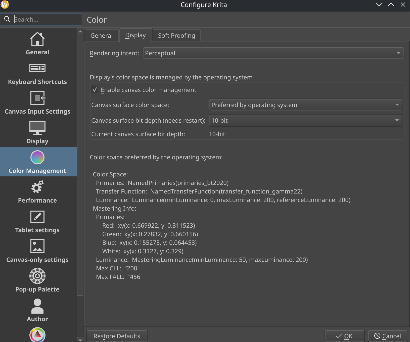
Task: Click the 'Color' page heading
Action: (97, 20)
